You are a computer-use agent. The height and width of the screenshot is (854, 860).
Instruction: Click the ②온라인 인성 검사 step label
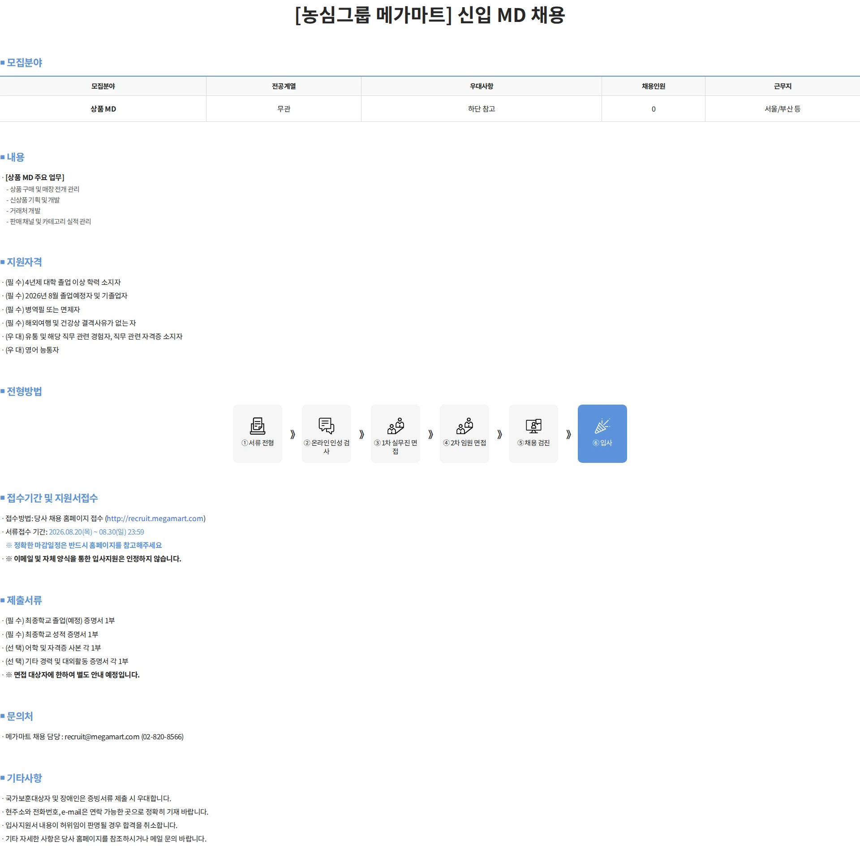327,447
